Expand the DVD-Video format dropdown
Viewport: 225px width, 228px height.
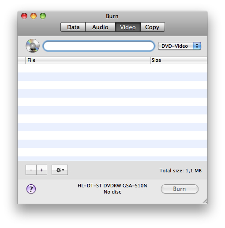click(x=180, y=46)
